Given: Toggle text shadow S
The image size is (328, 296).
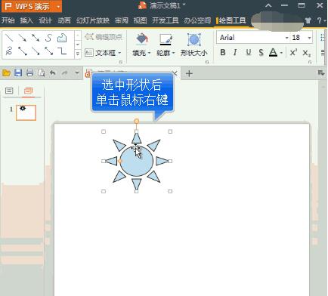Looking at the screenshot, I should point(261,52).
